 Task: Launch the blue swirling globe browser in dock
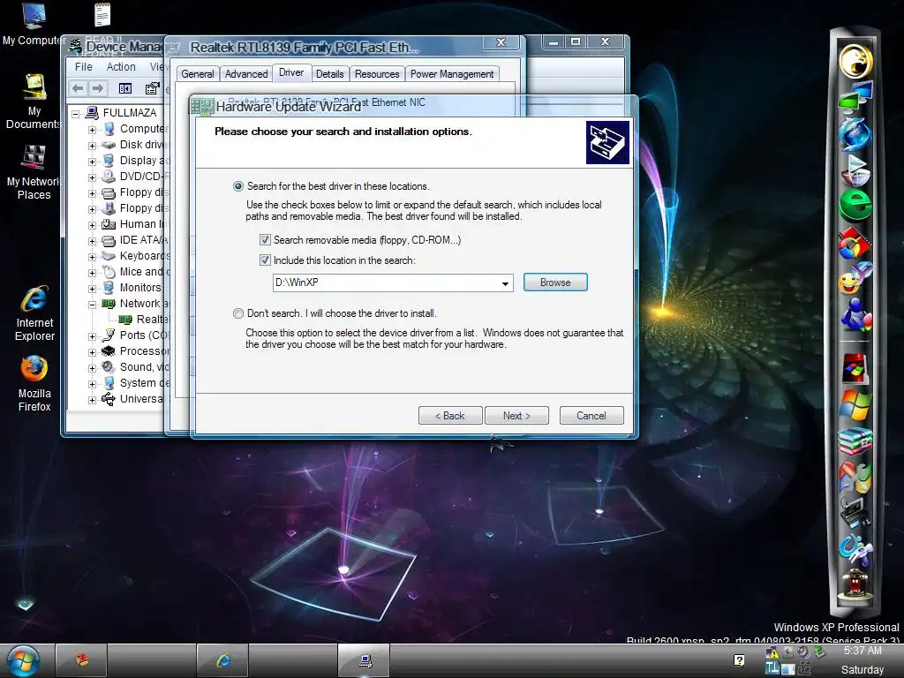click(x=855, y=133)
